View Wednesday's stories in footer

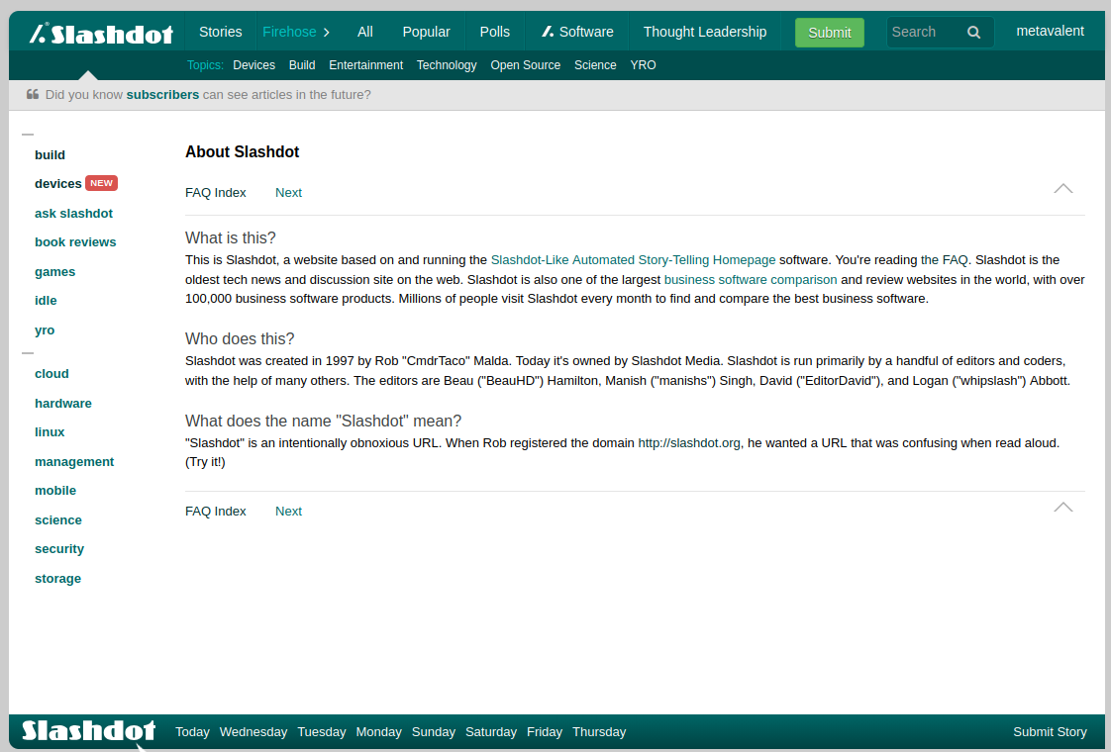pyautogui.click(x=252, y=732)
